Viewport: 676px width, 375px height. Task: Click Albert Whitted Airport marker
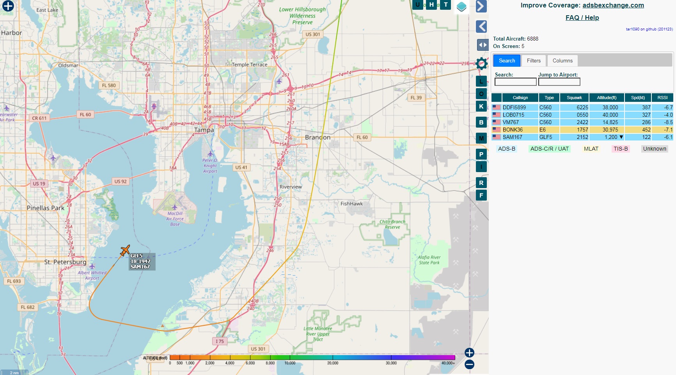click(x=92, y=267)
